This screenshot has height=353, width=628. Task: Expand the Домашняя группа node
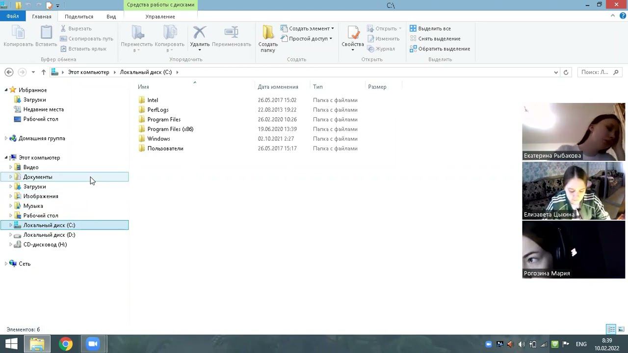6,138
